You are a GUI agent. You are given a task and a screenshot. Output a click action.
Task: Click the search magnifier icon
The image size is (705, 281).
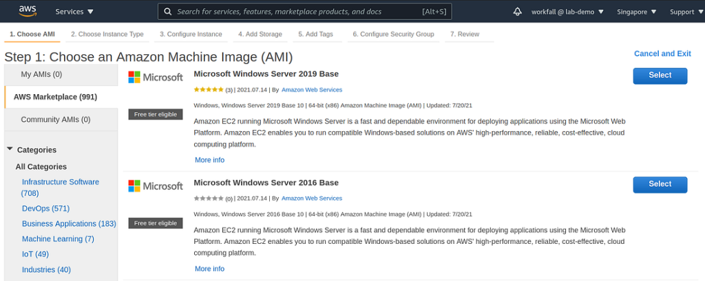click(x=167, y=12)
